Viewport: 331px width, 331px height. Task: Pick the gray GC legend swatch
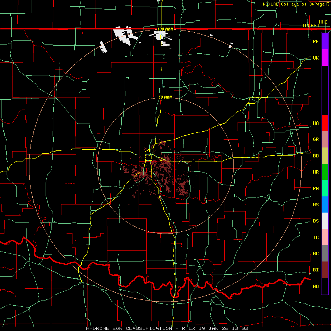[325, 253]
